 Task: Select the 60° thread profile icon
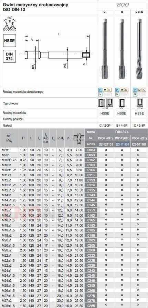[10, 23]
